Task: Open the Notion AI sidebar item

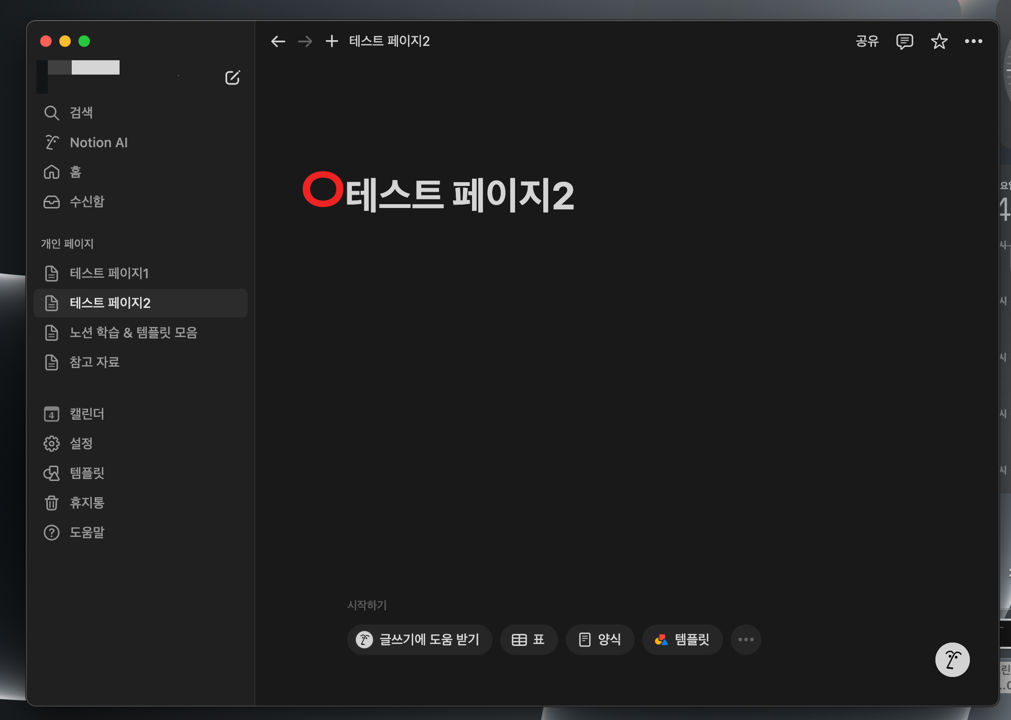Action: (x=99, y=142)
